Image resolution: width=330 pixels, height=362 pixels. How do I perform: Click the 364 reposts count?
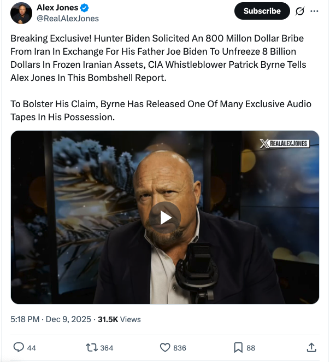pos(107,348)
